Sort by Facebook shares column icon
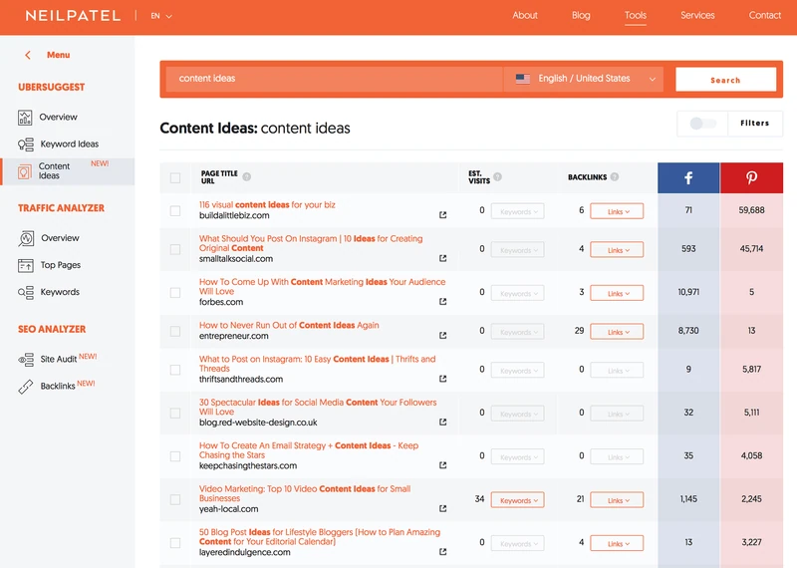This screenshot has height=568, width=797. (x=688, y=178)
